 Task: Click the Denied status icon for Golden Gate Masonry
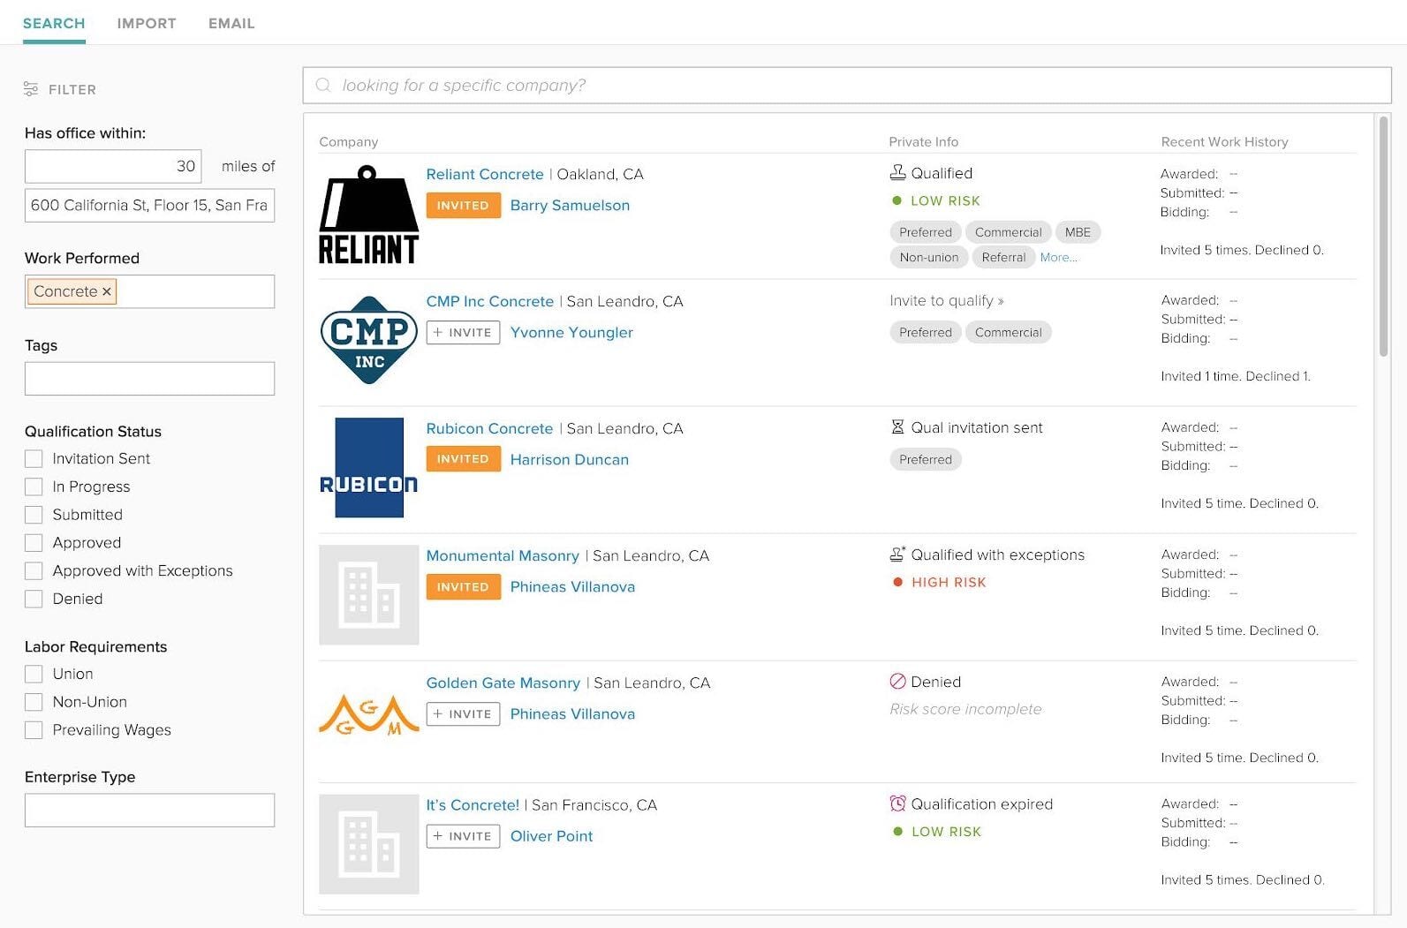pos(897,682)
